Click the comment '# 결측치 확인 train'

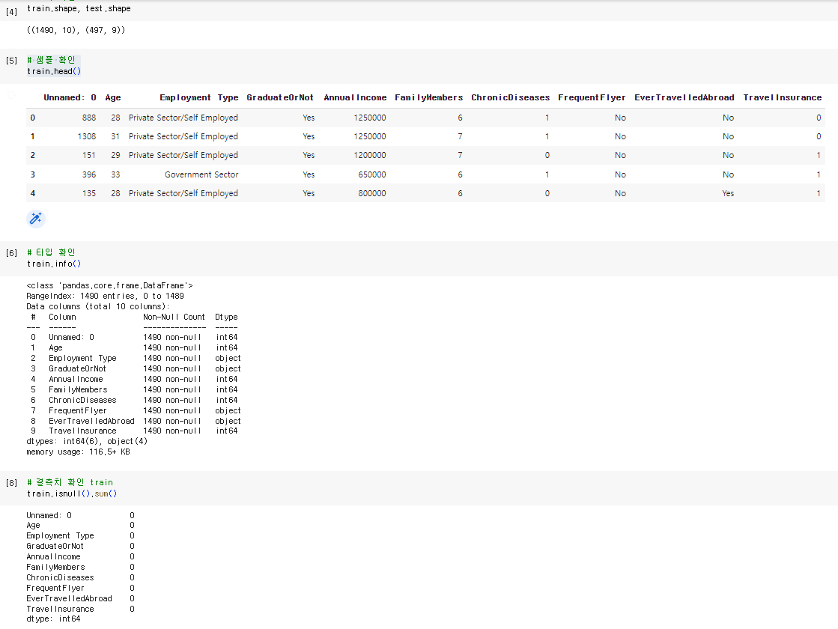(x=70, y=482)
